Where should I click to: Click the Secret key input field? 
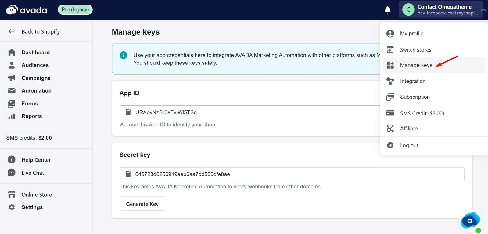[x=292, y=174]
